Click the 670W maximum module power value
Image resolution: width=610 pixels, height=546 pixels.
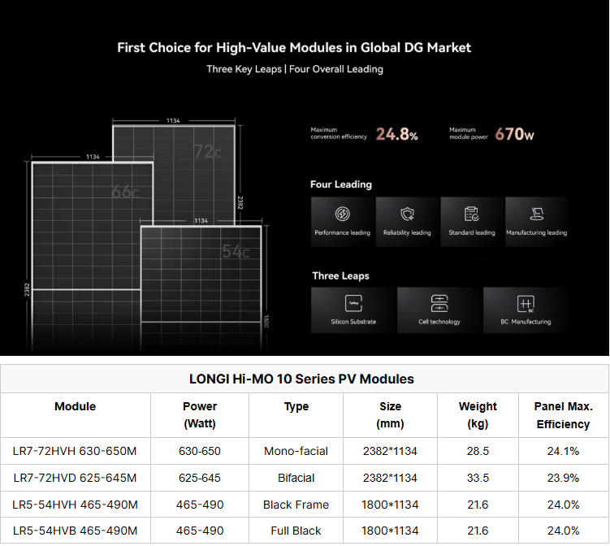point(514,134)
